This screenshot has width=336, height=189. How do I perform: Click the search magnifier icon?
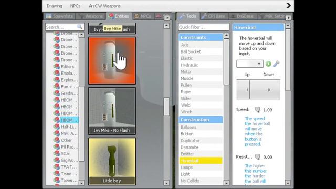79,27
